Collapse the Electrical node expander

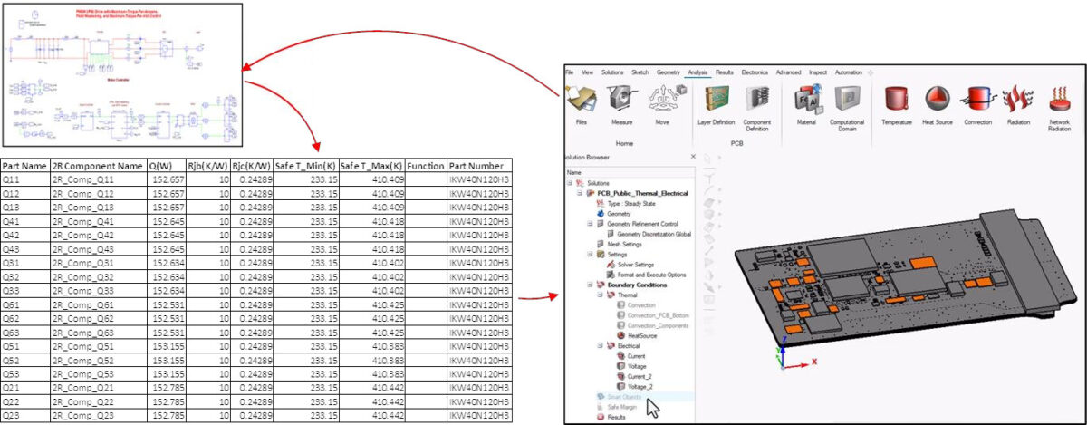pos(599,346)
